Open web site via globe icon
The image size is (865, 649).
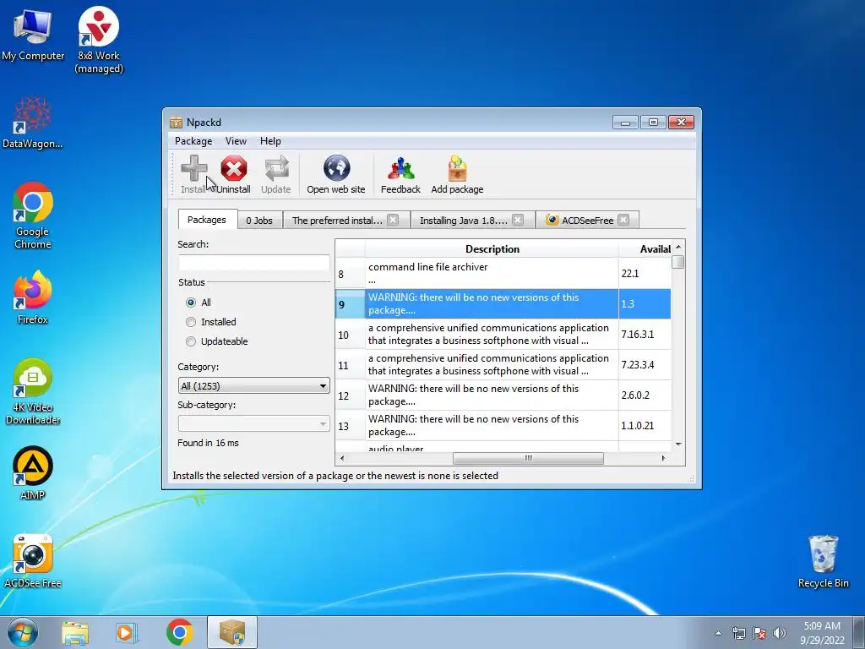[x=336, y=168]
